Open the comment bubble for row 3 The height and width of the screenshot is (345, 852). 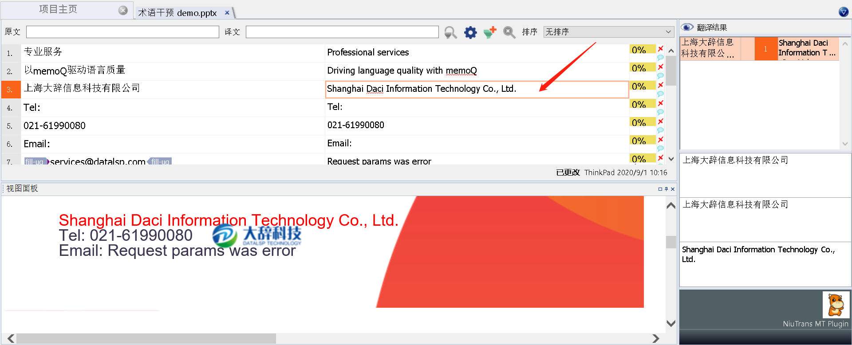[660, 94]
